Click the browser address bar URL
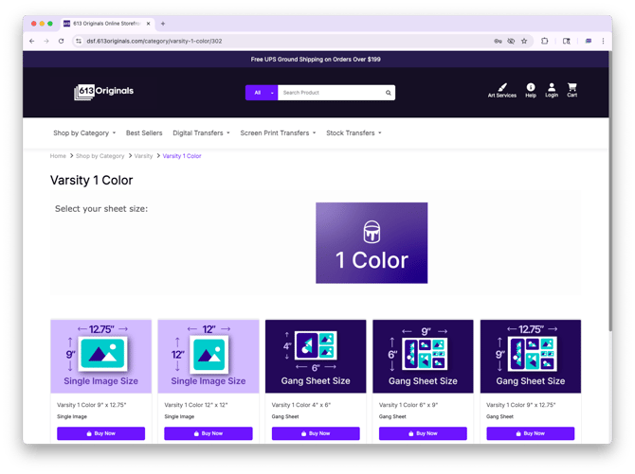635x474 pixels. [x=154, y=41]
